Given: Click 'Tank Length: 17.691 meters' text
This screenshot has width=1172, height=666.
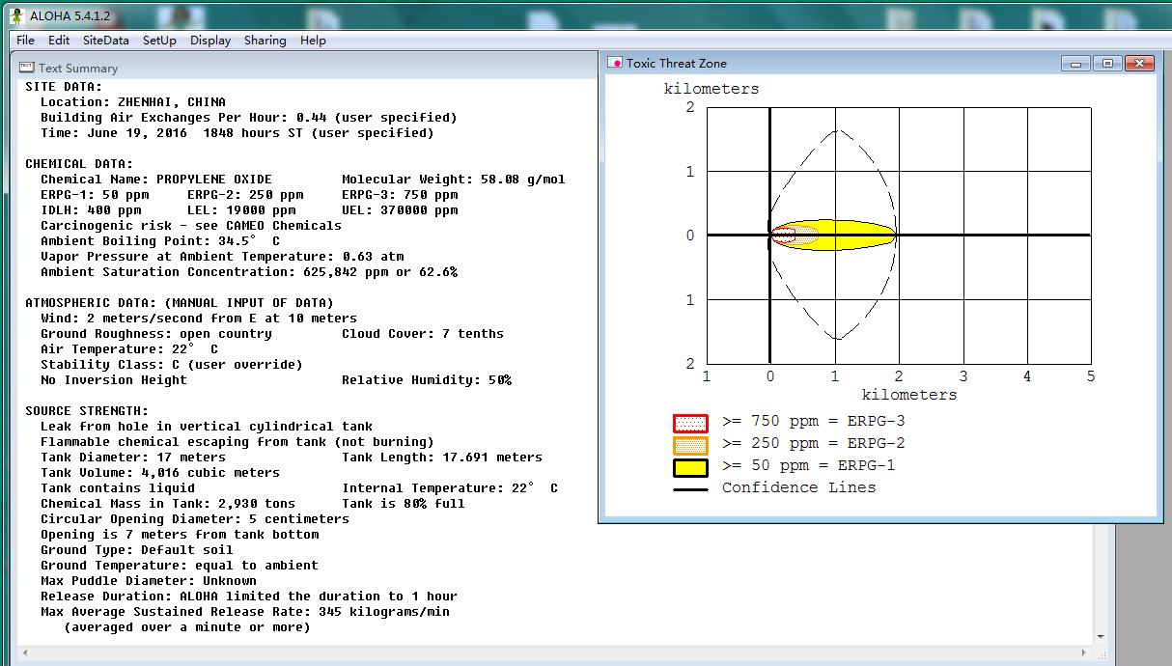Looking at the screenshot, I should pos(442,458).
